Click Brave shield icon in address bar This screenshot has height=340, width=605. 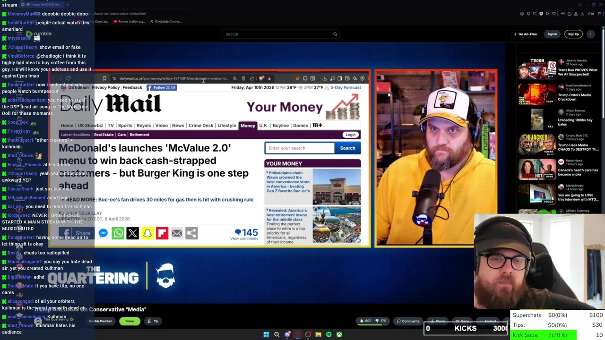coord(261,78)
